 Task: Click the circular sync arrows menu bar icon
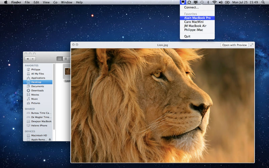point(189,2)
